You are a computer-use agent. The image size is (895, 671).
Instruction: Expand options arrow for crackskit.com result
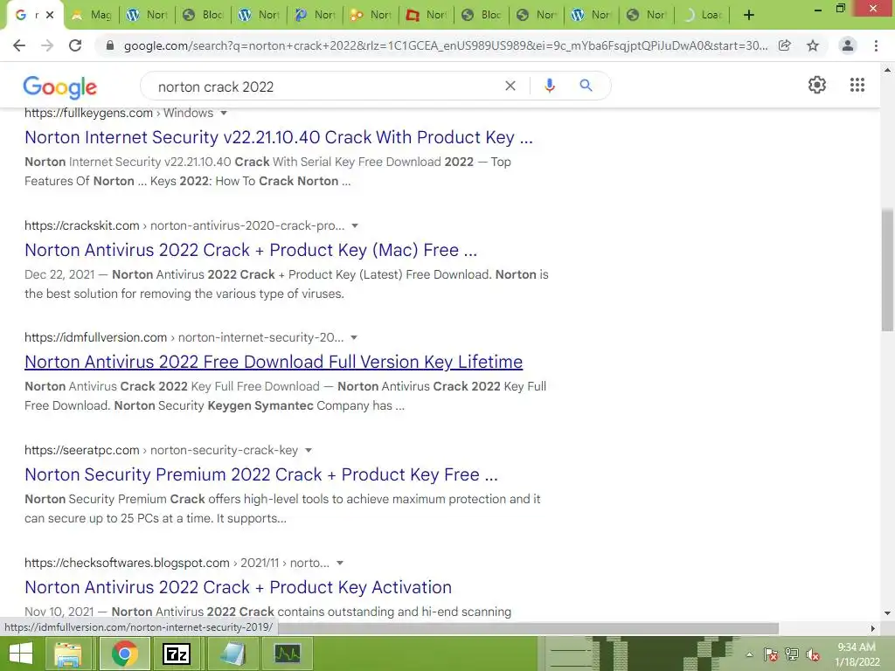coord(355,226)
